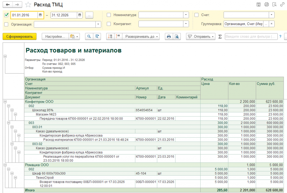Open calendar for start date 01.01.2016
Image resolution: width=287 pixels, height=193 pixels.
click(x=40, y=15)
